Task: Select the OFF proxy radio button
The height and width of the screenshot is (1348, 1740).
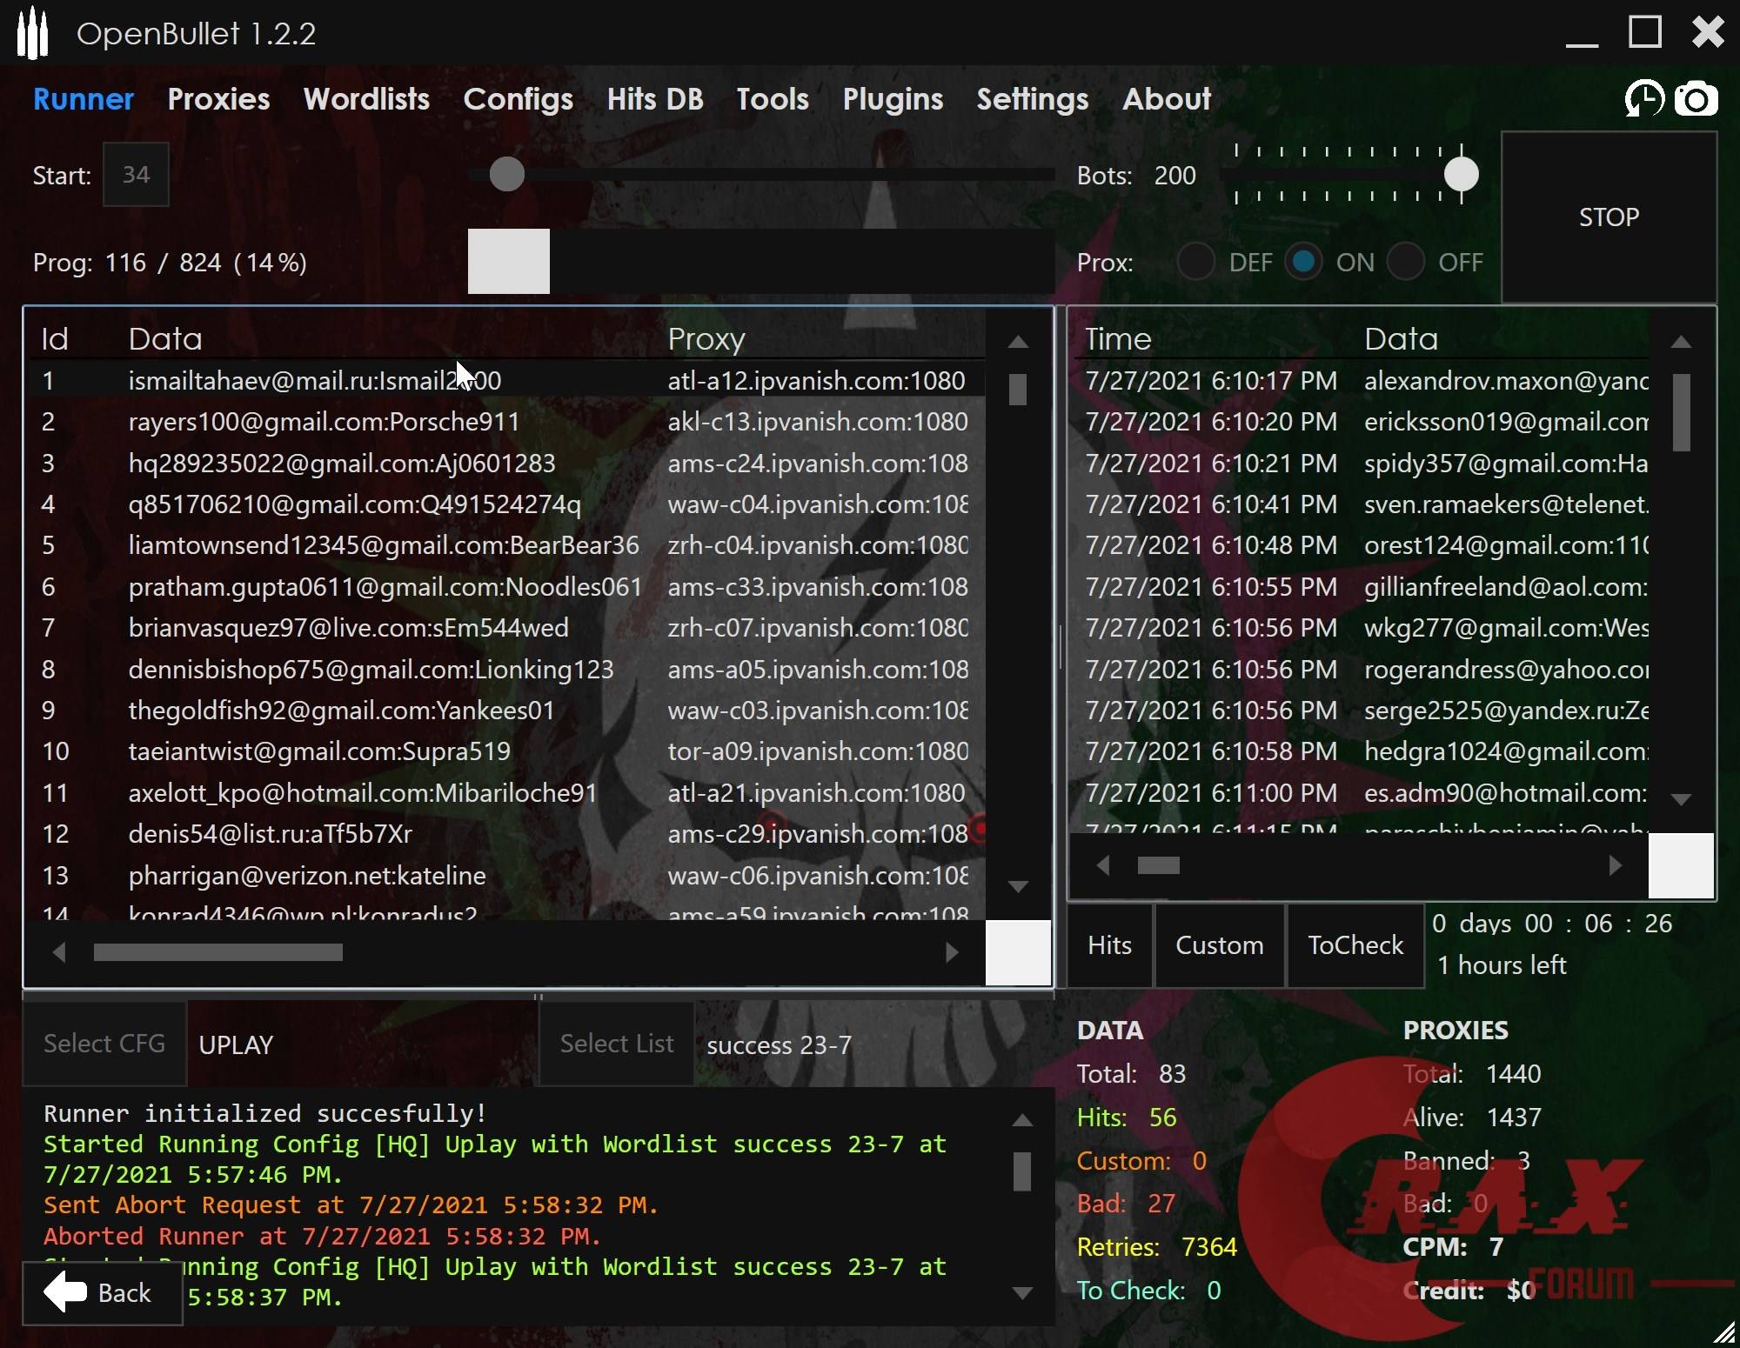Action: (x=1406, y=262)
